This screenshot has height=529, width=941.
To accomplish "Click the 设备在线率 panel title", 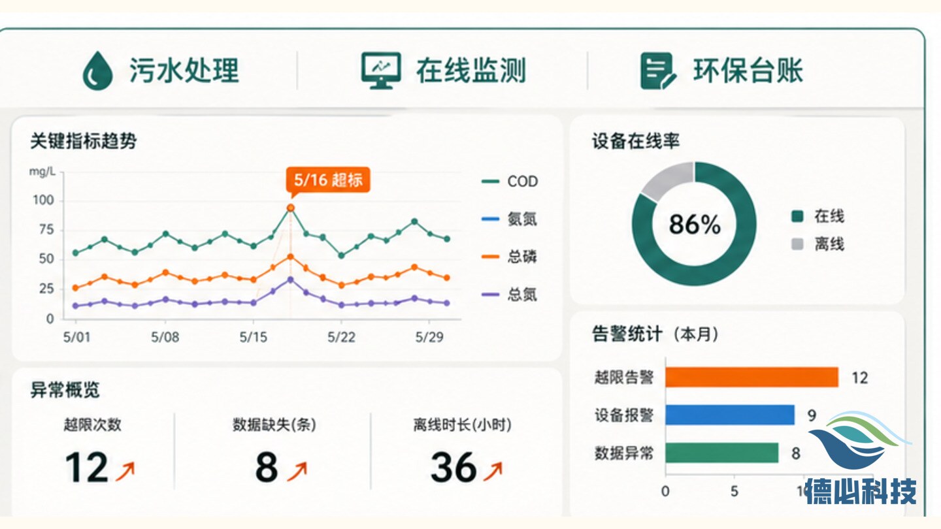I will [636, 141].
